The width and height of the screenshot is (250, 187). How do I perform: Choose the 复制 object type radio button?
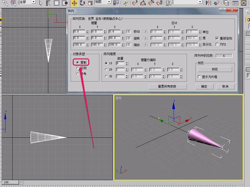click(x=77, y=62)
